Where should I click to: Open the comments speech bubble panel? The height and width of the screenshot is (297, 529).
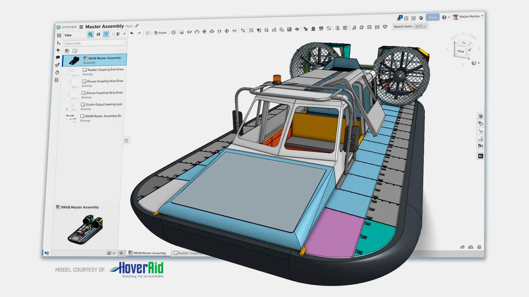pyautogui.click(x=58, y=57)
